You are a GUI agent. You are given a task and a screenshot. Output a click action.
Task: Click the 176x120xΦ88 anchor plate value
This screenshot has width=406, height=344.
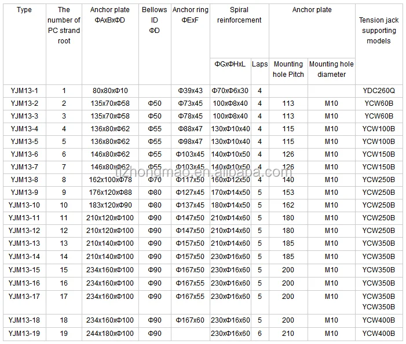tap(110, 192)
